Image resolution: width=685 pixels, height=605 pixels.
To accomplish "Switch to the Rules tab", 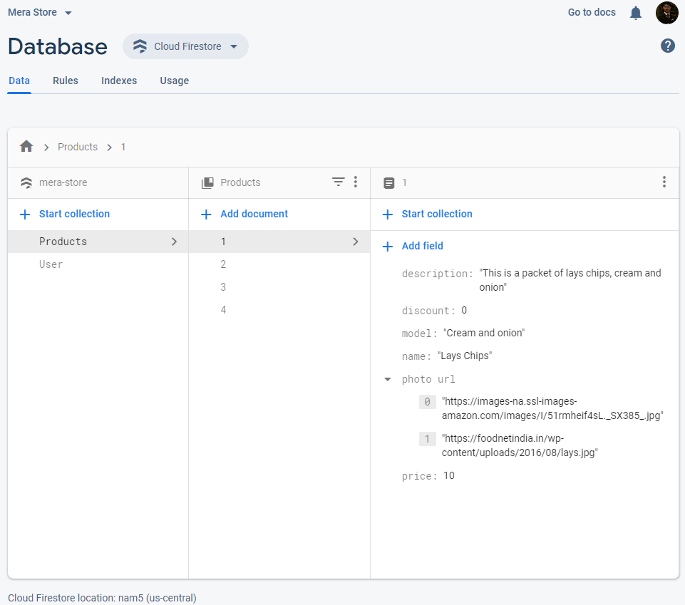I will point(66,81).
